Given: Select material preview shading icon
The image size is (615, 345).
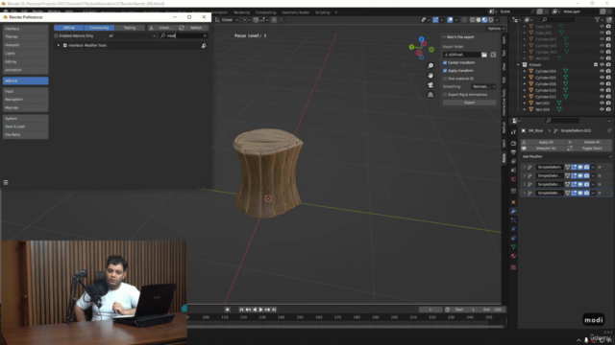Looking at the screenshot, I should tap(484, 20).
